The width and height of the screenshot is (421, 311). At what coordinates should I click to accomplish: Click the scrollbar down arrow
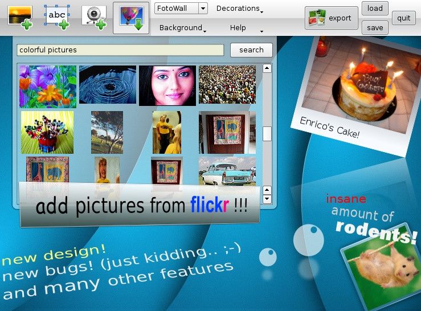click(x=267, y=199)
